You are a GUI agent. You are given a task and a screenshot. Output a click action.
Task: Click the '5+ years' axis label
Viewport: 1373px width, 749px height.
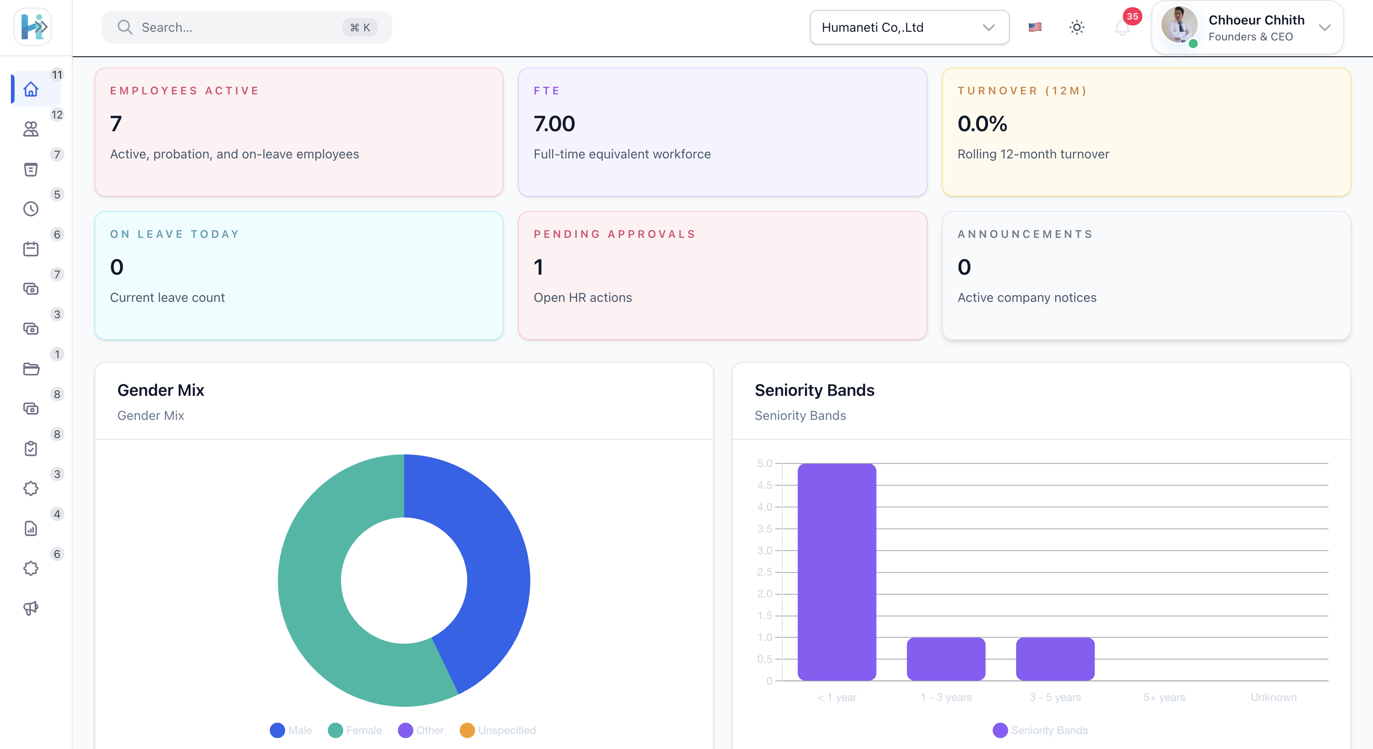tap(1164, 697)
